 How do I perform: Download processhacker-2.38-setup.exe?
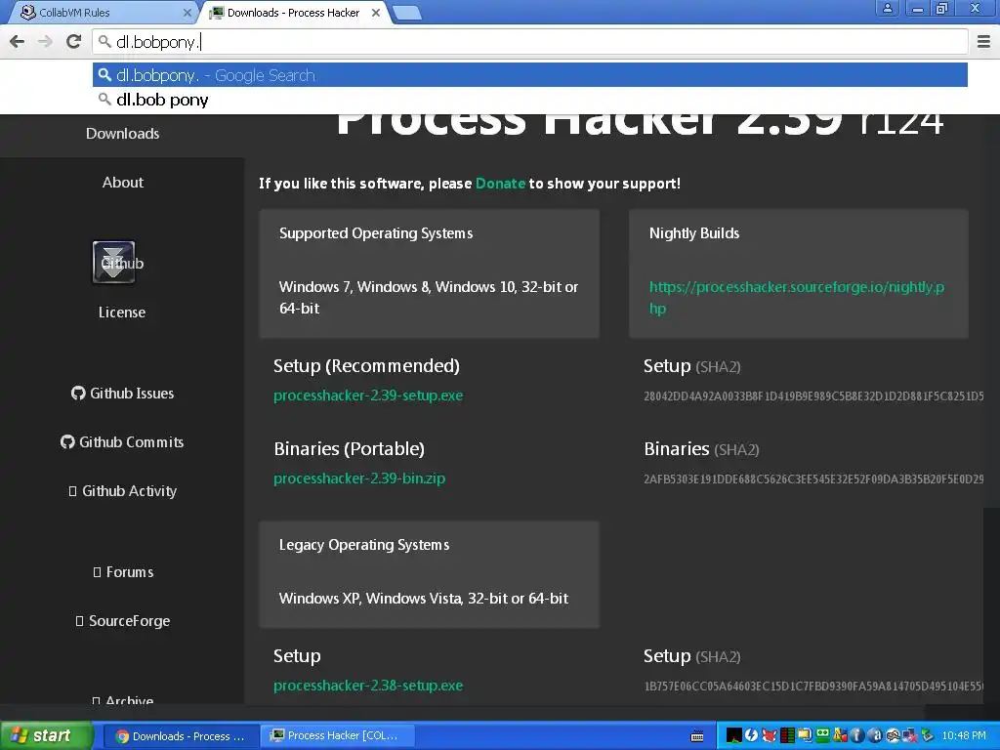tap(368, 686)
